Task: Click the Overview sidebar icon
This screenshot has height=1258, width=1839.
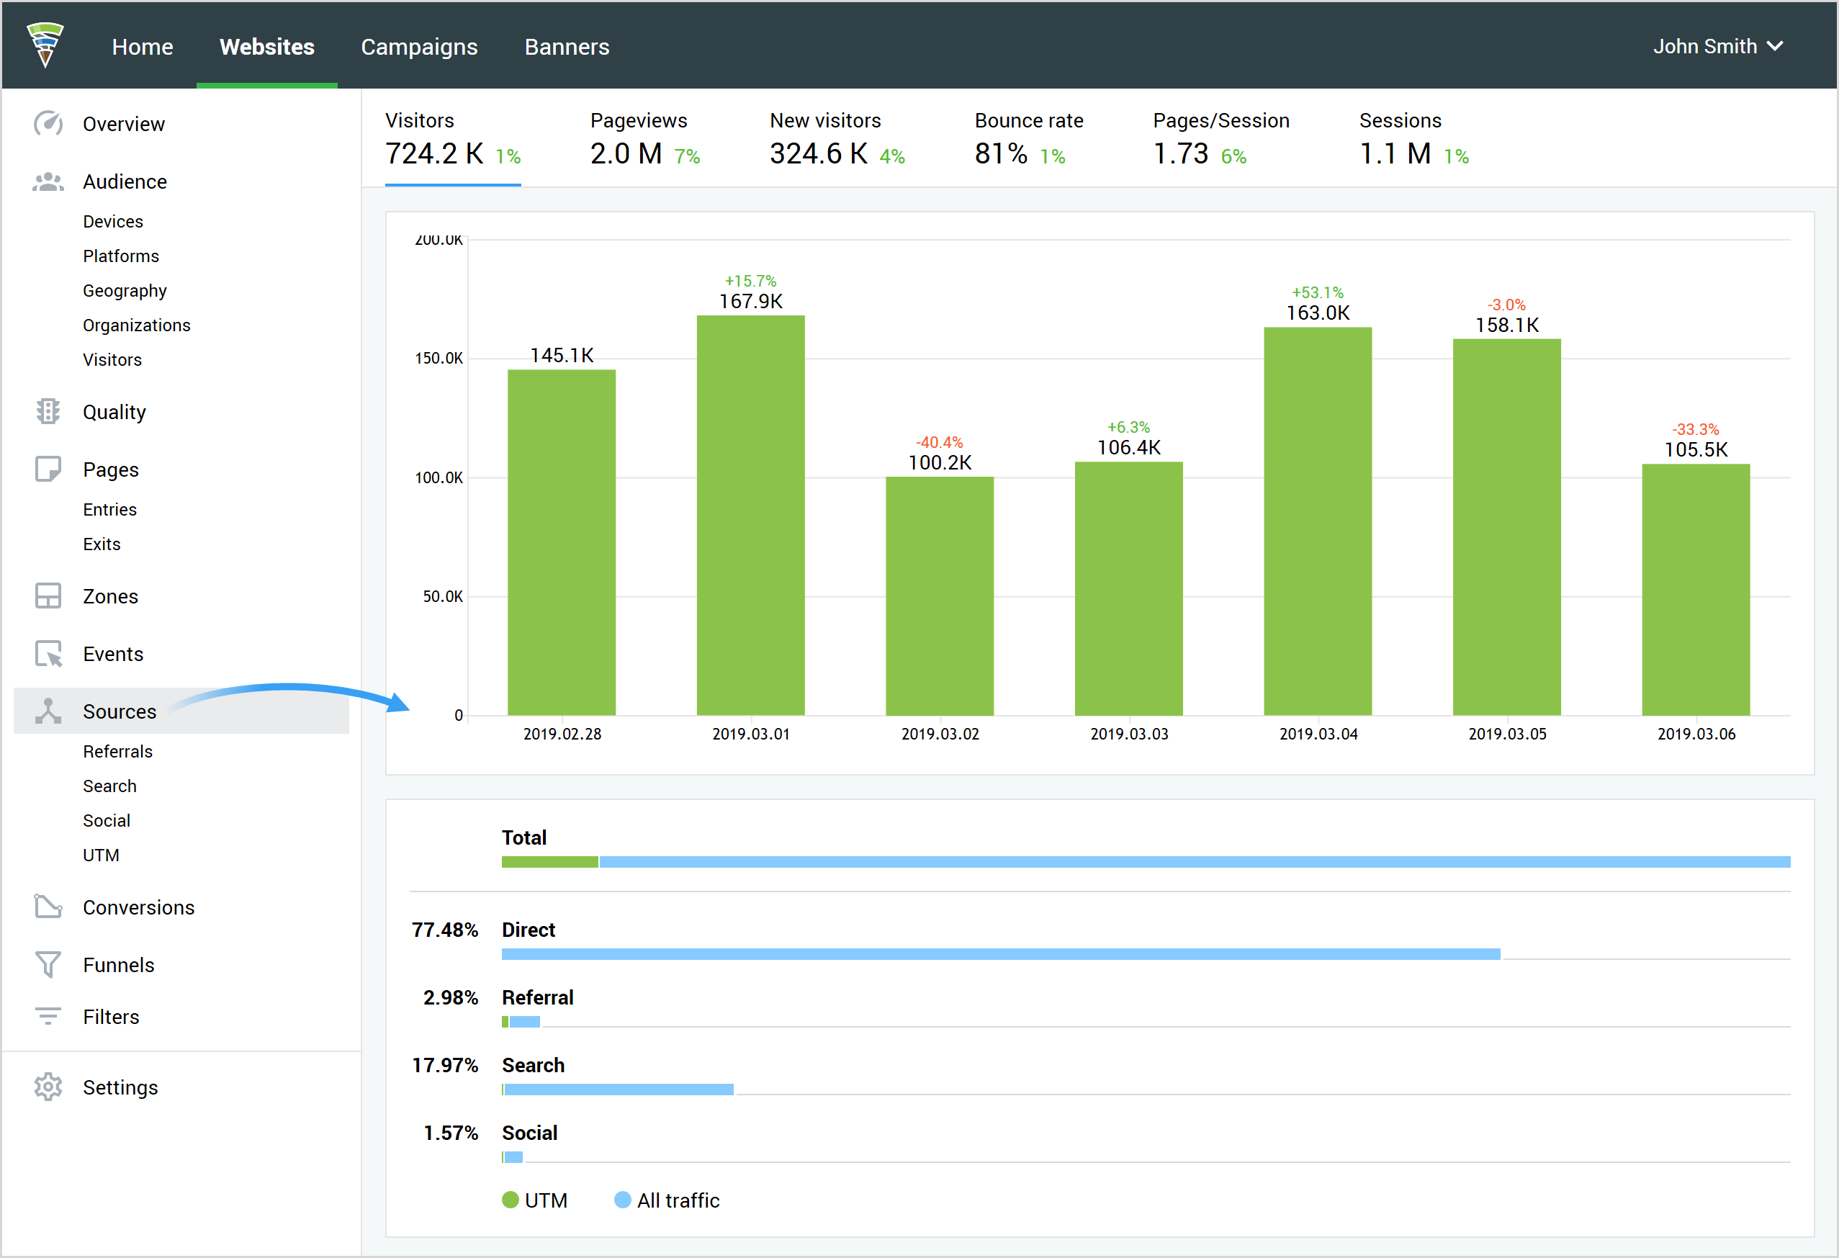Action: 49,123
